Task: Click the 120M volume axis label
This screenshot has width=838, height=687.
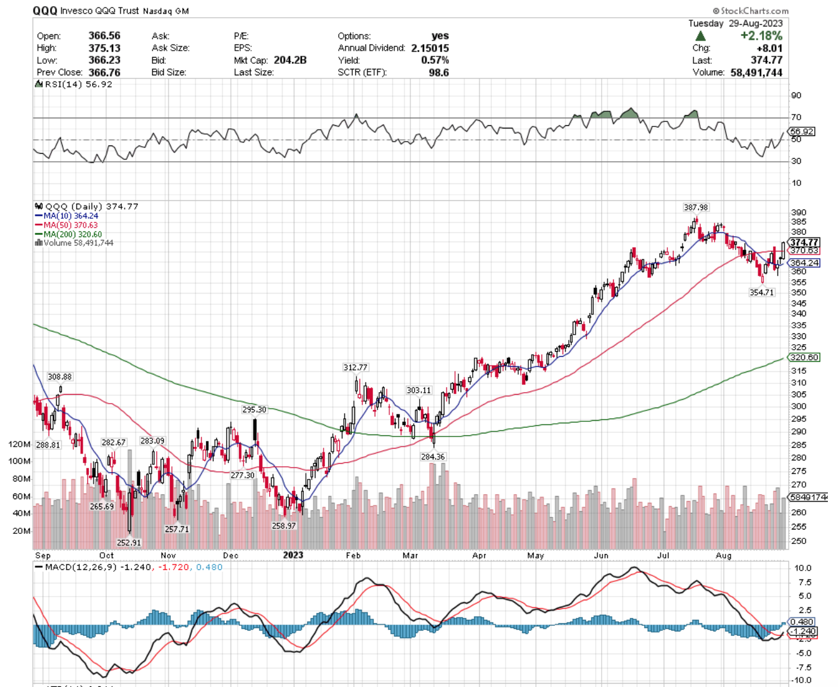Action: (x=20, y=444)
